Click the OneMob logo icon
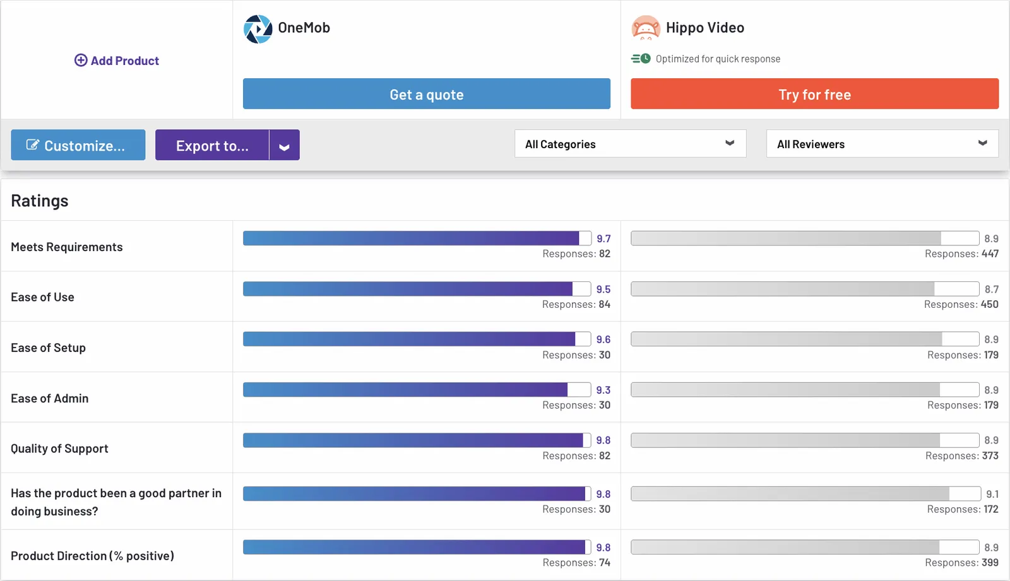This screenshot has width=1010, height=581. 258,29
